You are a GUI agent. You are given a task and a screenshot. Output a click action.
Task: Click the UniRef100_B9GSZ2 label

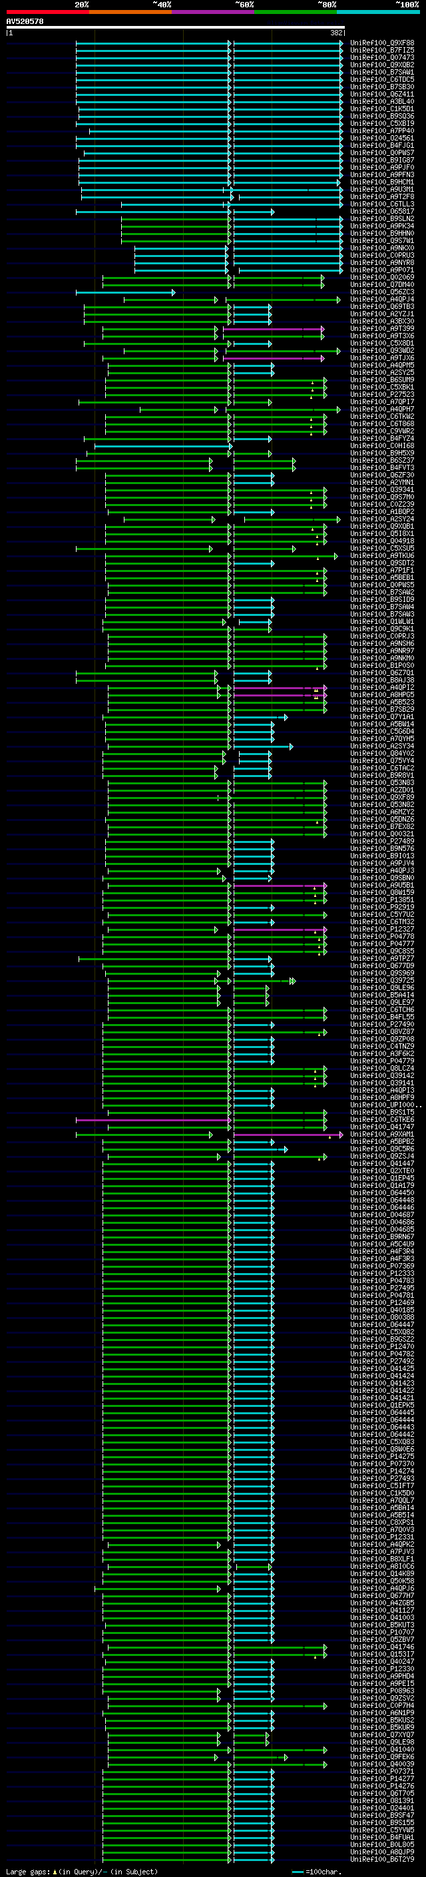coord(382,1339)
